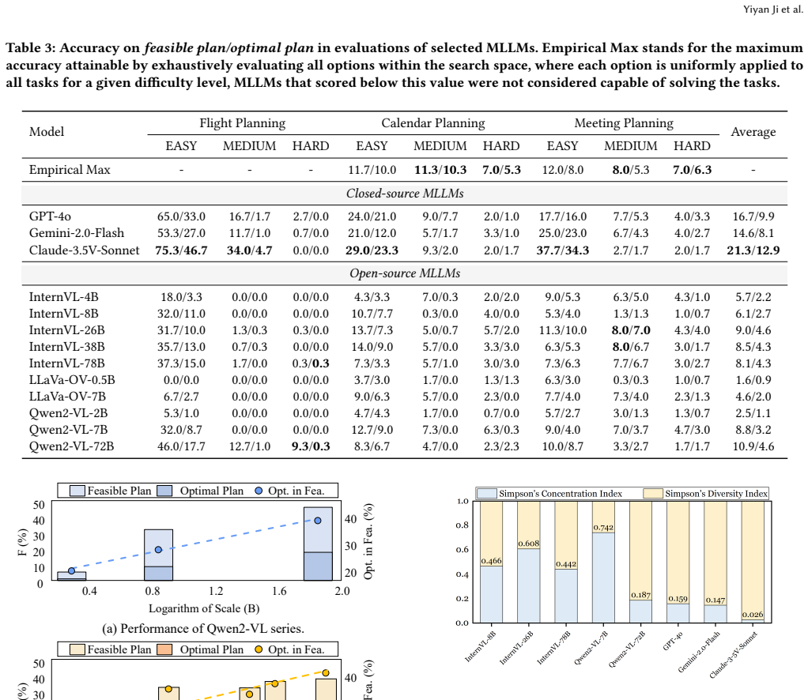Click 'Qwen2-VL-7B' x-axis label in bar chart
This screenshot has height=700, width=808.
591,648
